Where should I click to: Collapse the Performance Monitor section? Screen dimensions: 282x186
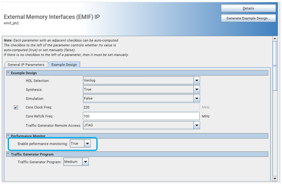pos(7,135)
